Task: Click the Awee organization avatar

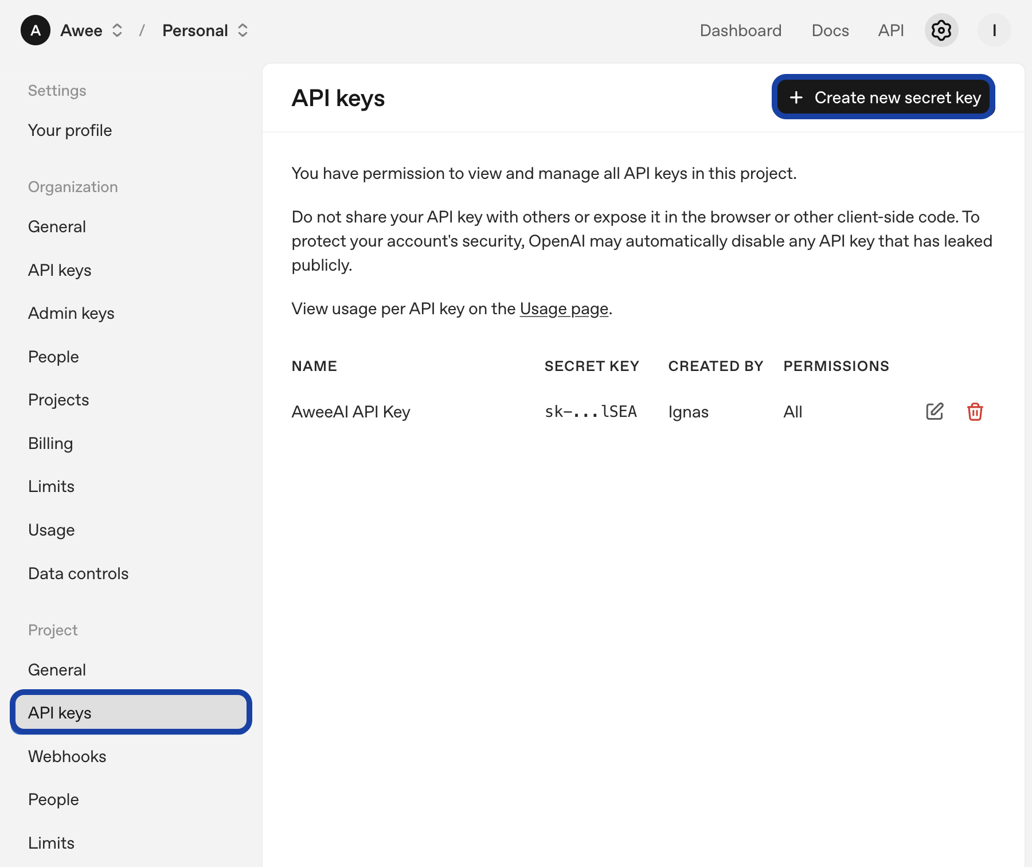Action: coord(36,30)
